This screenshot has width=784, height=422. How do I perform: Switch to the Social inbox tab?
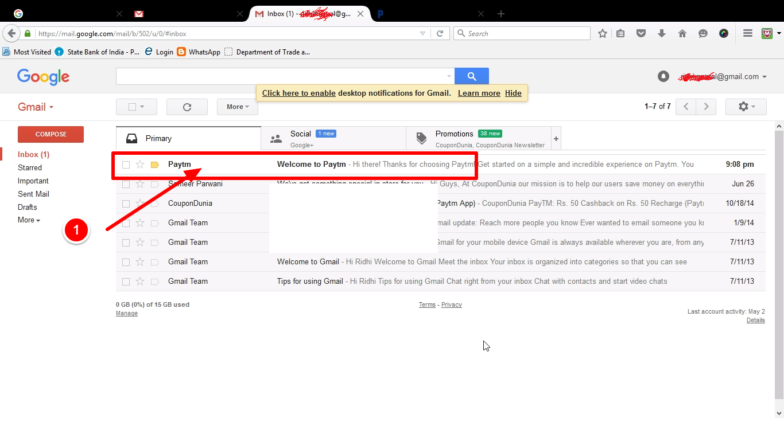[x=333, y=138]
